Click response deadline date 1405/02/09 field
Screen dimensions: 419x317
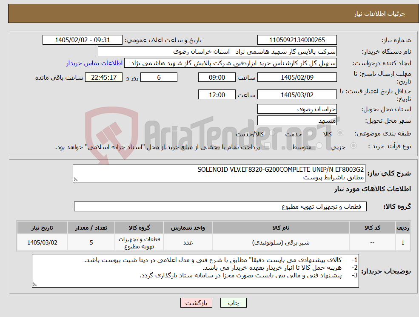(x=297, y=78)
